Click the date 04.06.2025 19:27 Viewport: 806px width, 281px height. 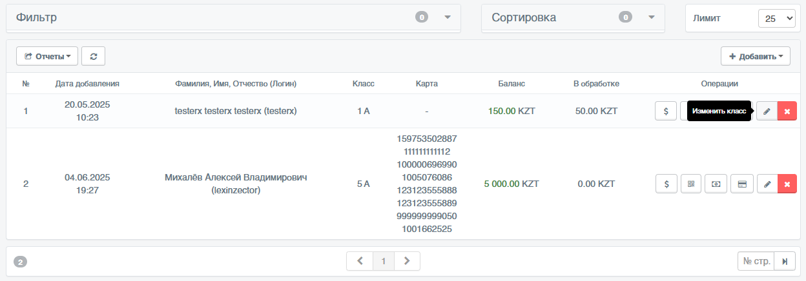click(87, 184)
